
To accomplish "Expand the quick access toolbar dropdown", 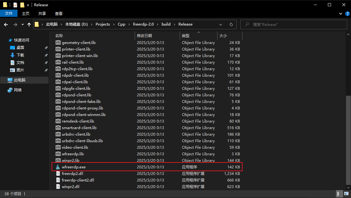I will pos(28,5).
